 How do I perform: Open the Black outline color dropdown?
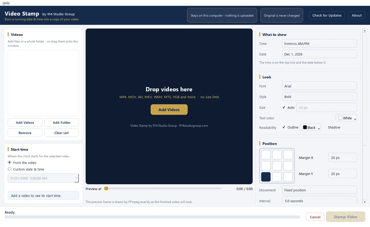(x=310, y=127)
